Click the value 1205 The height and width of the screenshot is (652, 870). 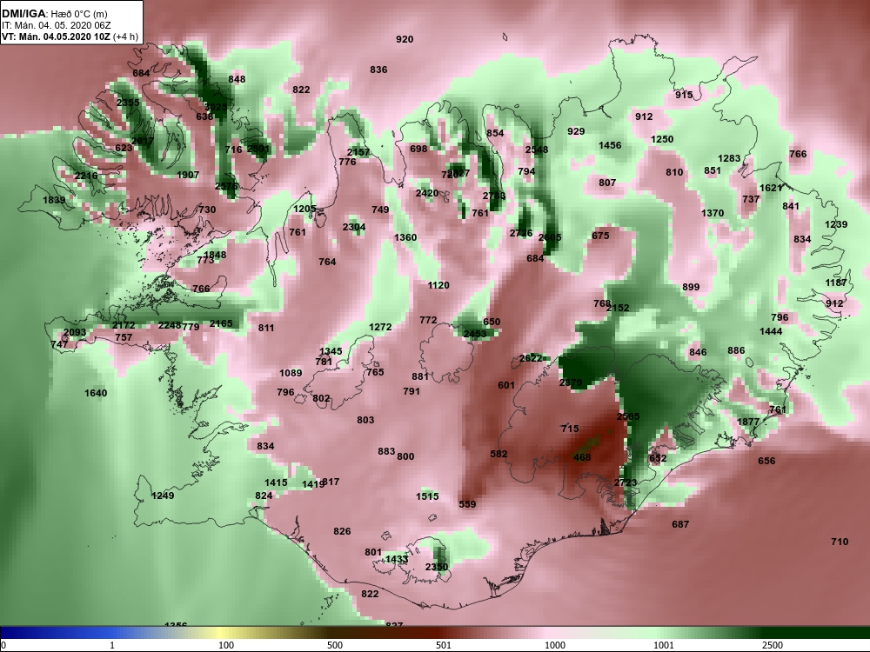(304, 209)
